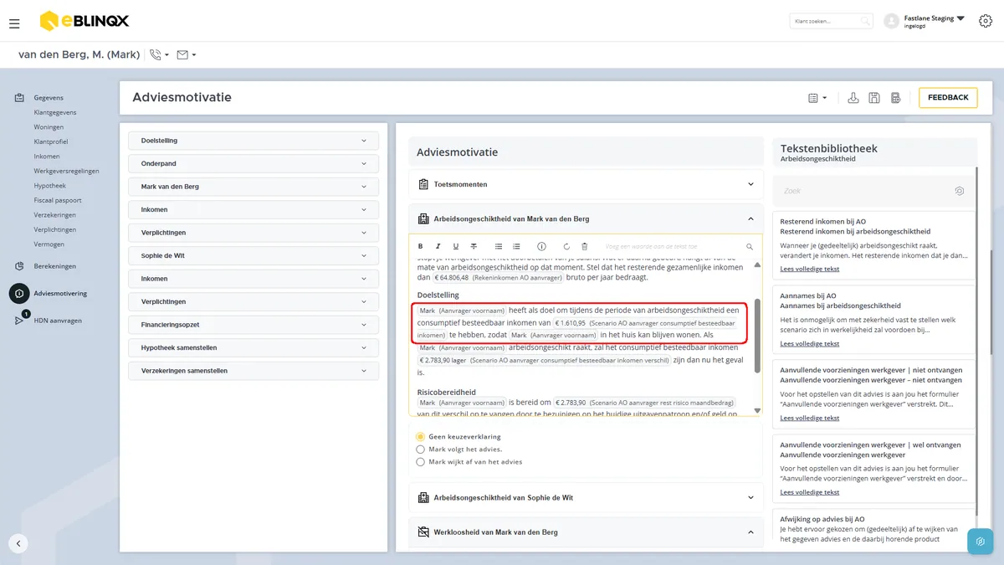Save using the floppy disk icon

coord(874,98)
